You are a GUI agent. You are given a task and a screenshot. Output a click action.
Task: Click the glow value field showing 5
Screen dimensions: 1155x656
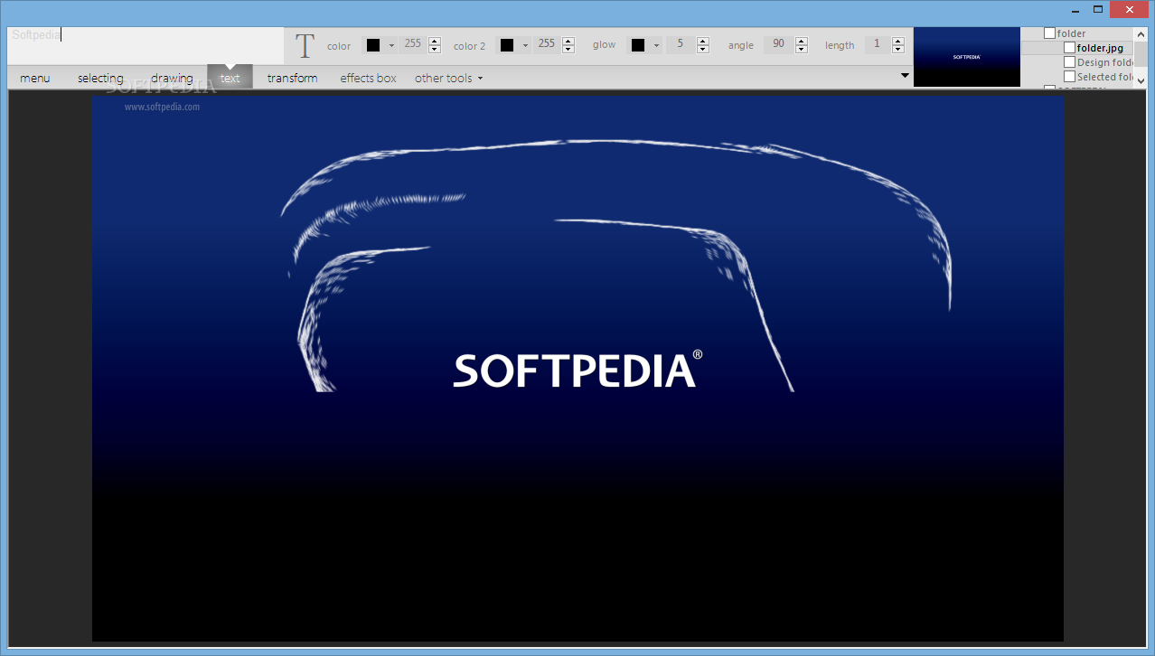coord(681,44)
